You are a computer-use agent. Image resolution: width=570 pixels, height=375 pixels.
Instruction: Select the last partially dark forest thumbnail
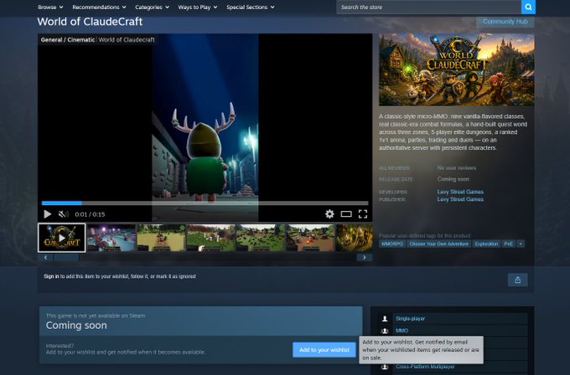(354, 238)
